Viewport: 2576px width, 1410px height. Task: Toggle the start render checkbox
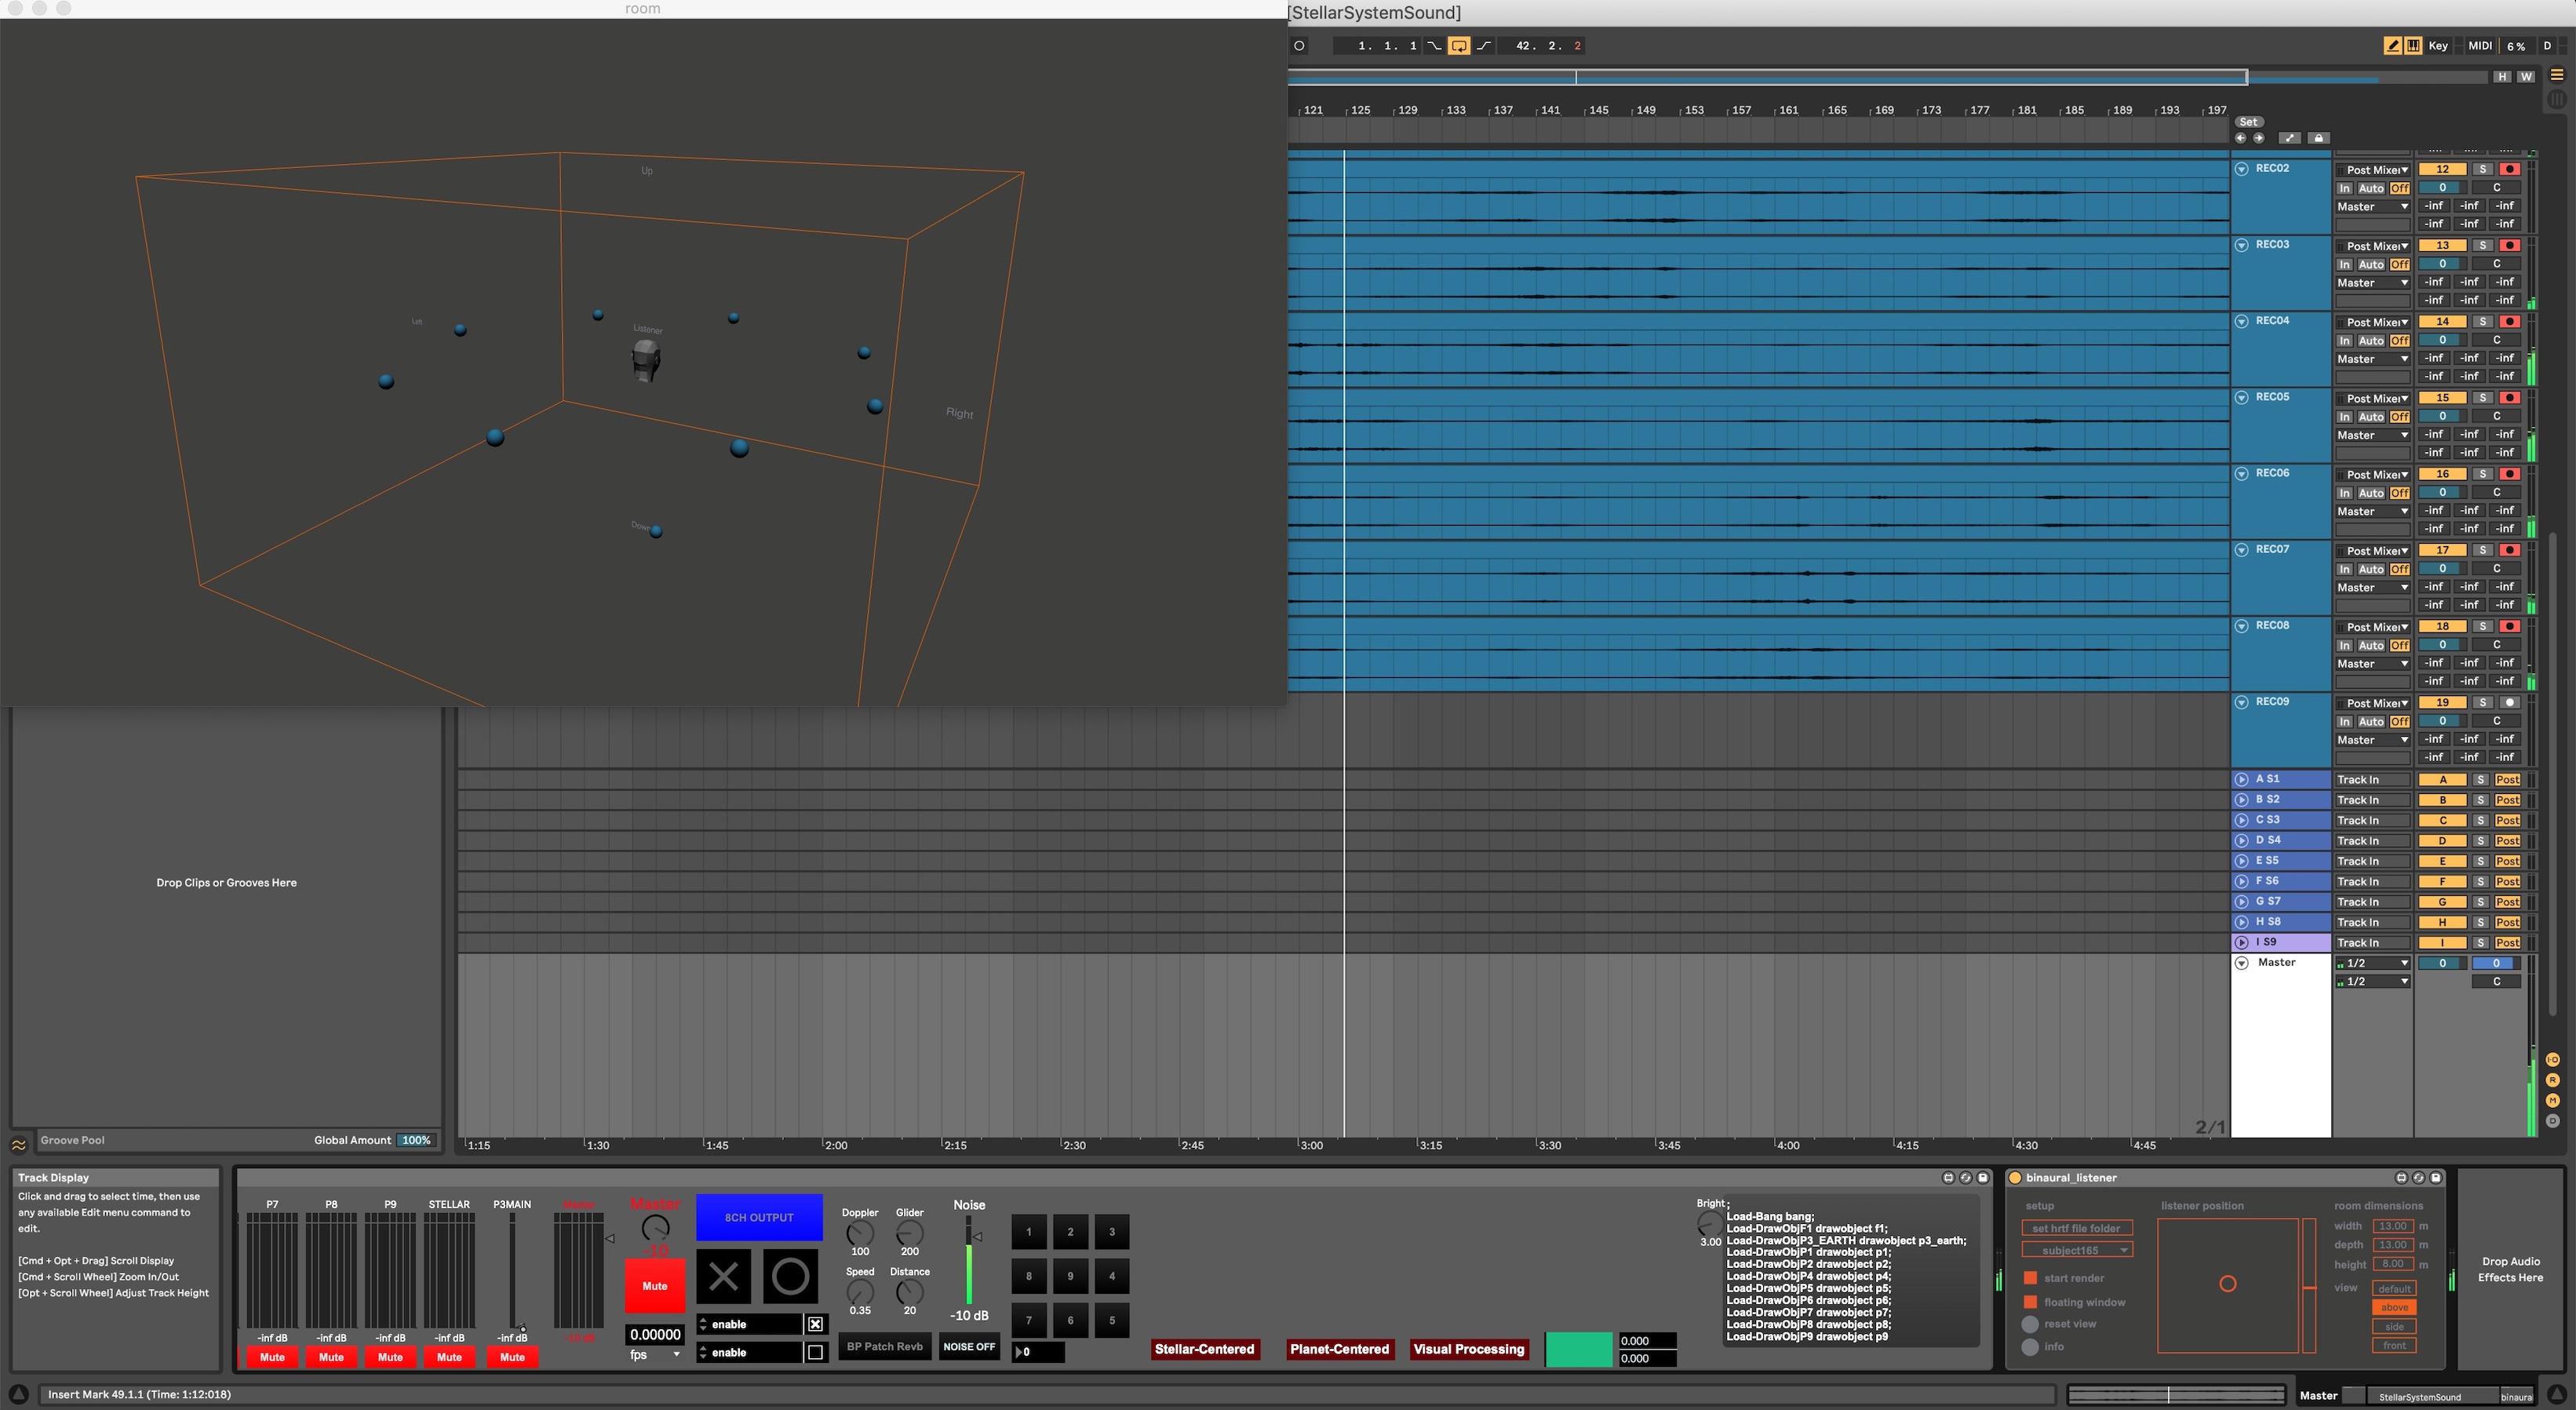2030,1278
